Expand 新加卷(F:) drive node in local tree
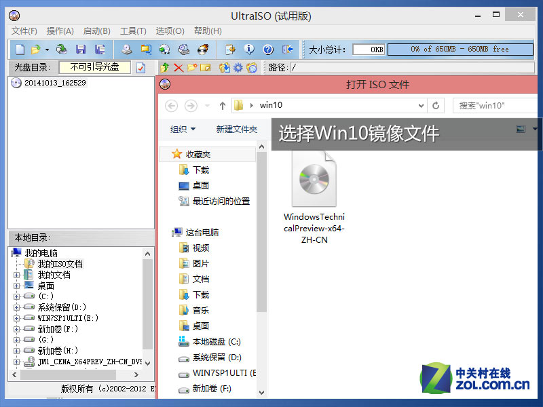The image size is (543, 407). pos(16,329)
